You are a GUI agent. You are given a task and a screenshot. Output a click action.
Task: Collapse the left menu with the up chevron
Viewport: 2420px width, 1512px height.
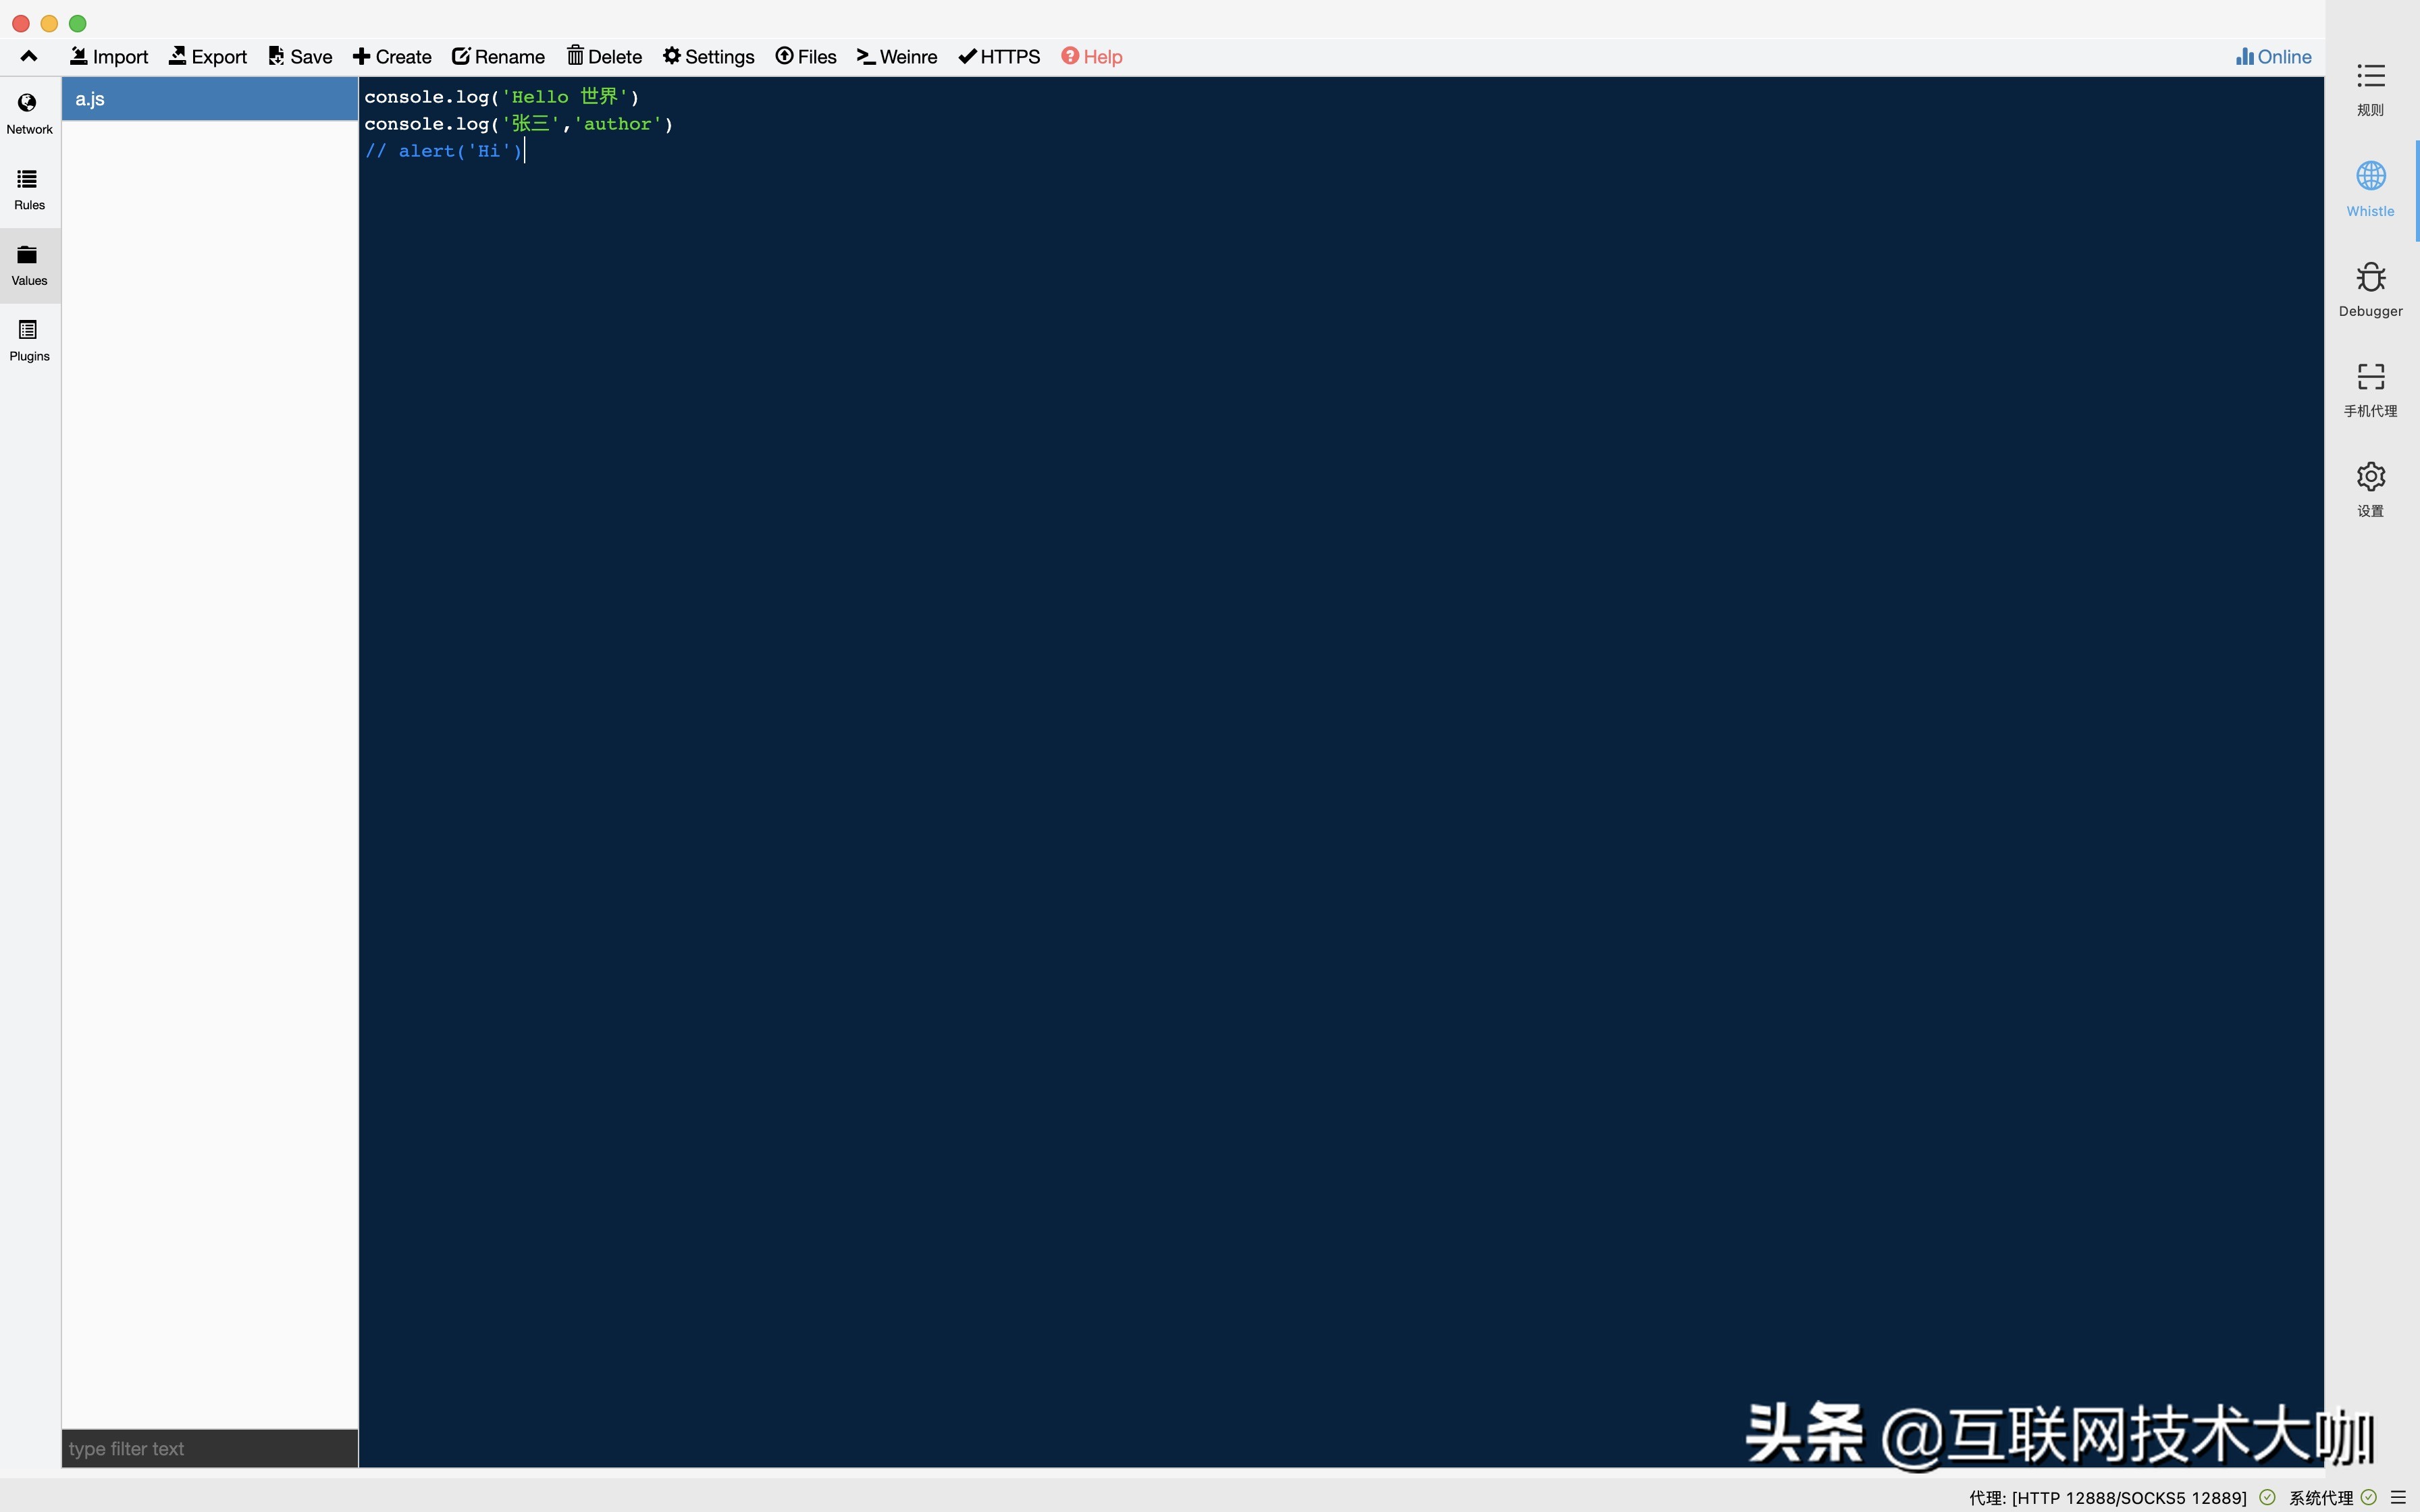[29, 56]
